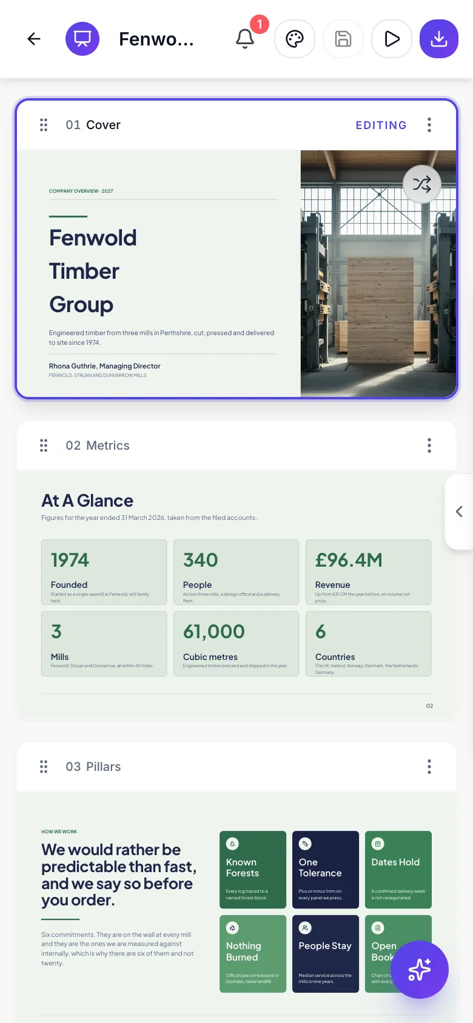Click the save disk icon
The width and height of the screenshot is (473, 1023).
point(343,39)
